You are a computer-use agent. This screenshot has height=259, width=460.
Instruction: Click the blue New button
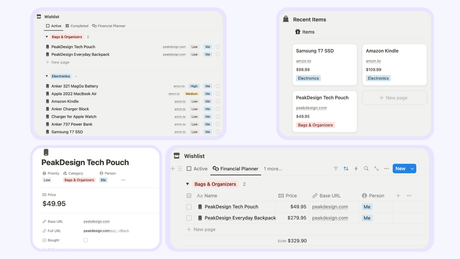(400, 169)
